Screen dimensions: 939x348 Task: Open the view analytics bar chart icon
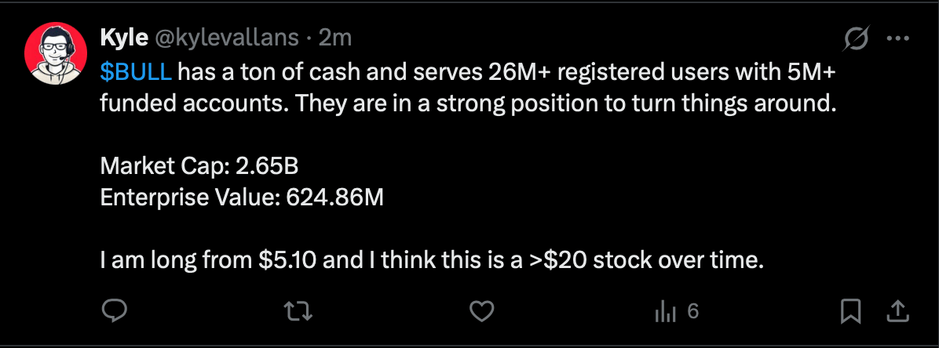point(665,312)
